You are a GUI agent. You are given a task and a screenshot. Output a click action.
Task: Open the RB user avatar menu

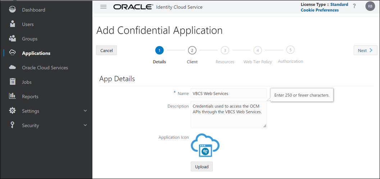[x=370, y=6]
